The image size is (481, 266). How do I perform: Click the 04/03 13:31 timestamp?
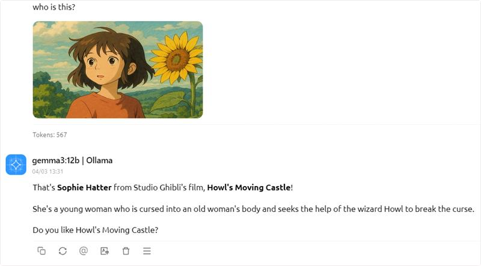click(x=47, y=171)
